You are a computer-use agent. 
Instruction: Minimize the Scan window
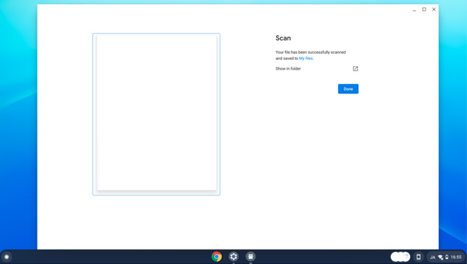point(414,9)
